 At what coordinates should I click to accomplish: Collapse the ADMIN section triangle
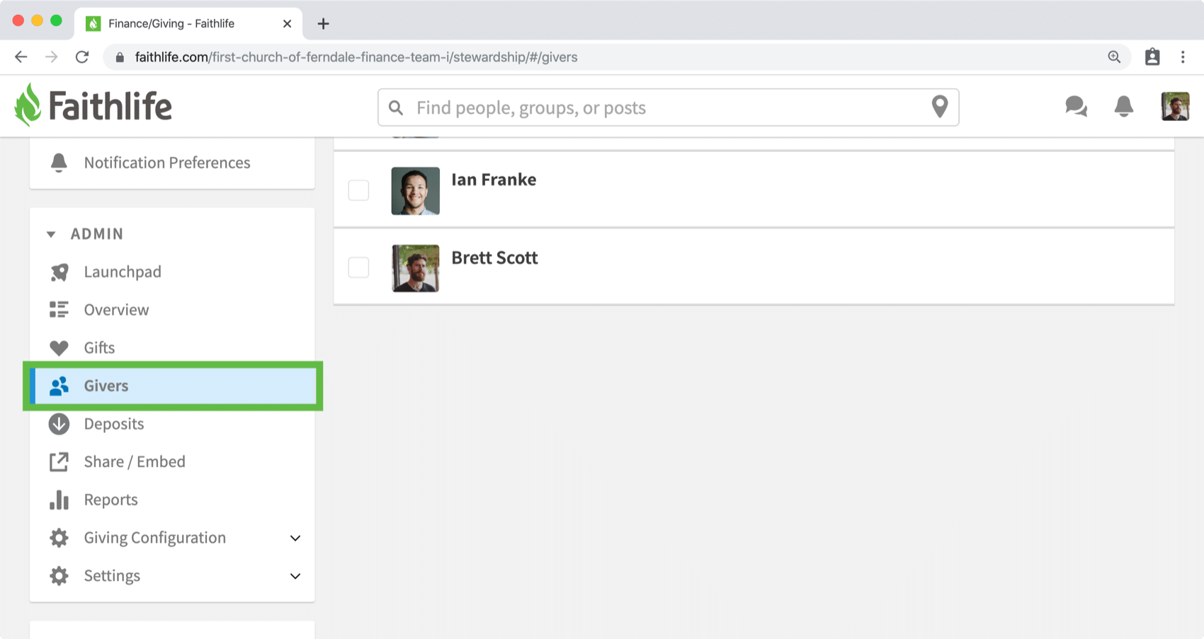pos(51,234)
